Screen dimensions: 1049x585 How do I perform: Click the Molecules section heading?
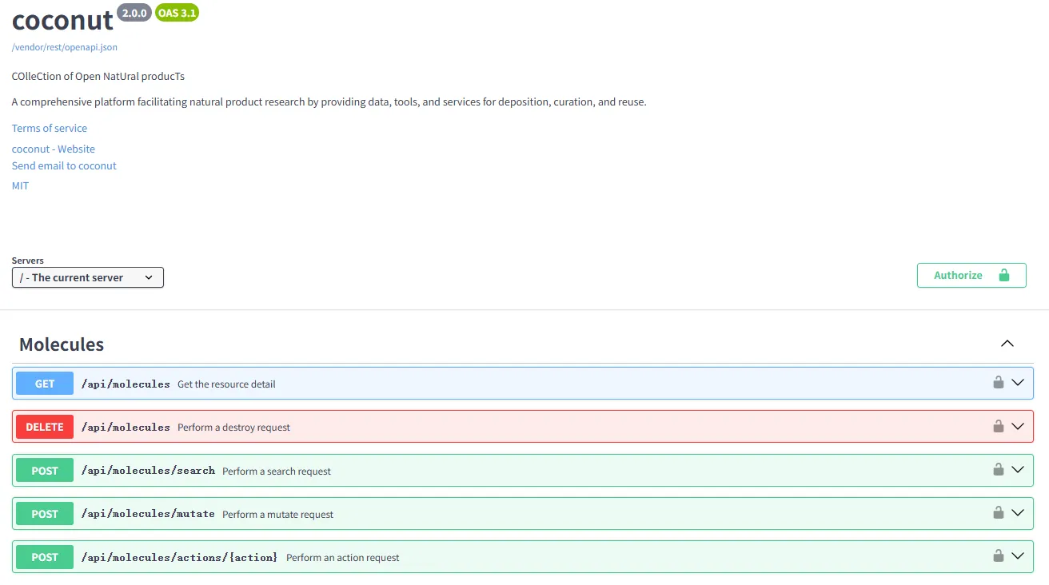62,344
